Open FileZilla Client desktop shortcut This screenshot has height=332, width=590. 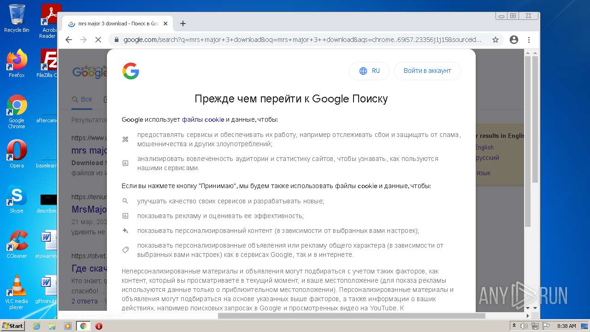[48, 63]
